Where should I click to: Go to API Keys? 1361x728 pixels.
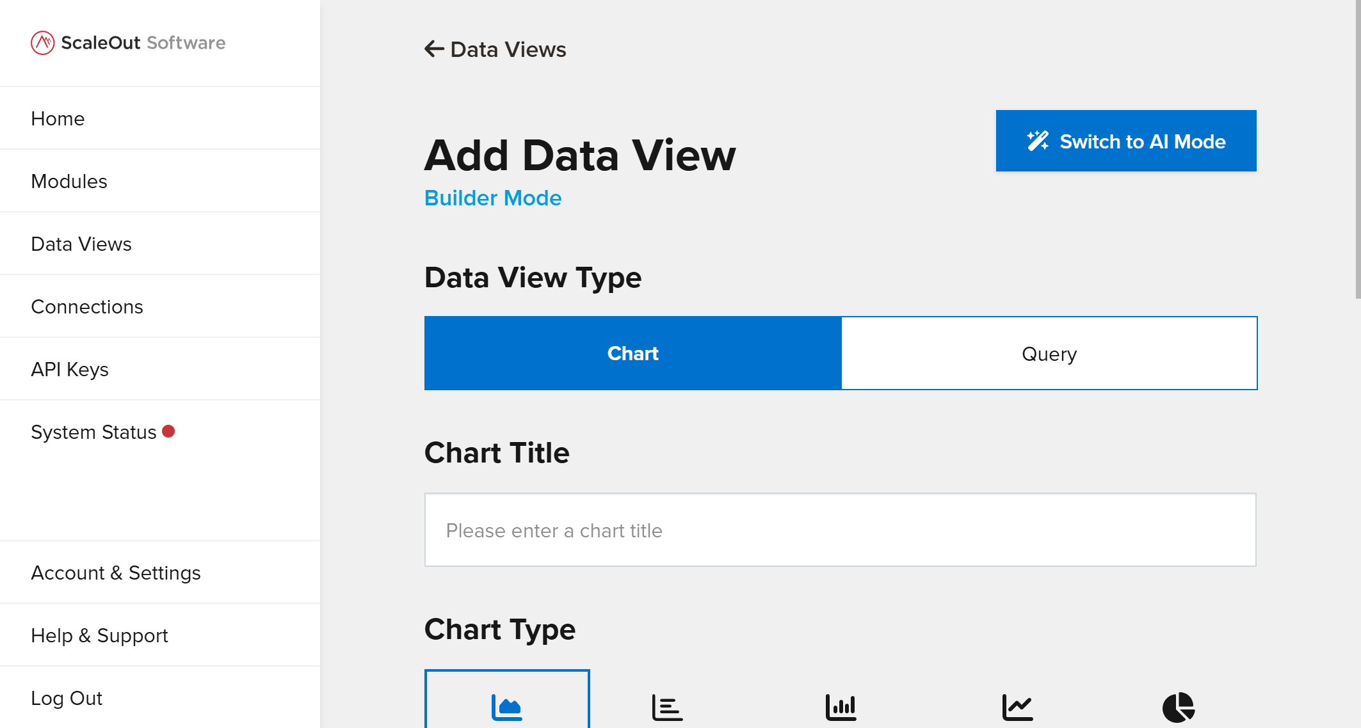coord(70,368)
